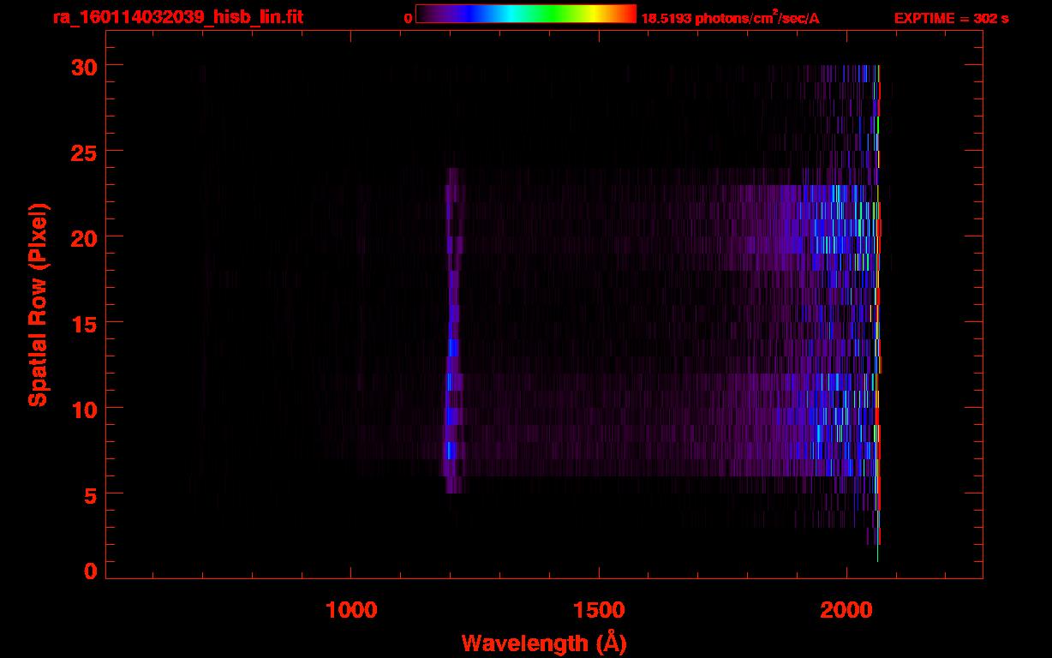
Task: Click the Wavelength (Å) axis title
Action: point(544,643)
